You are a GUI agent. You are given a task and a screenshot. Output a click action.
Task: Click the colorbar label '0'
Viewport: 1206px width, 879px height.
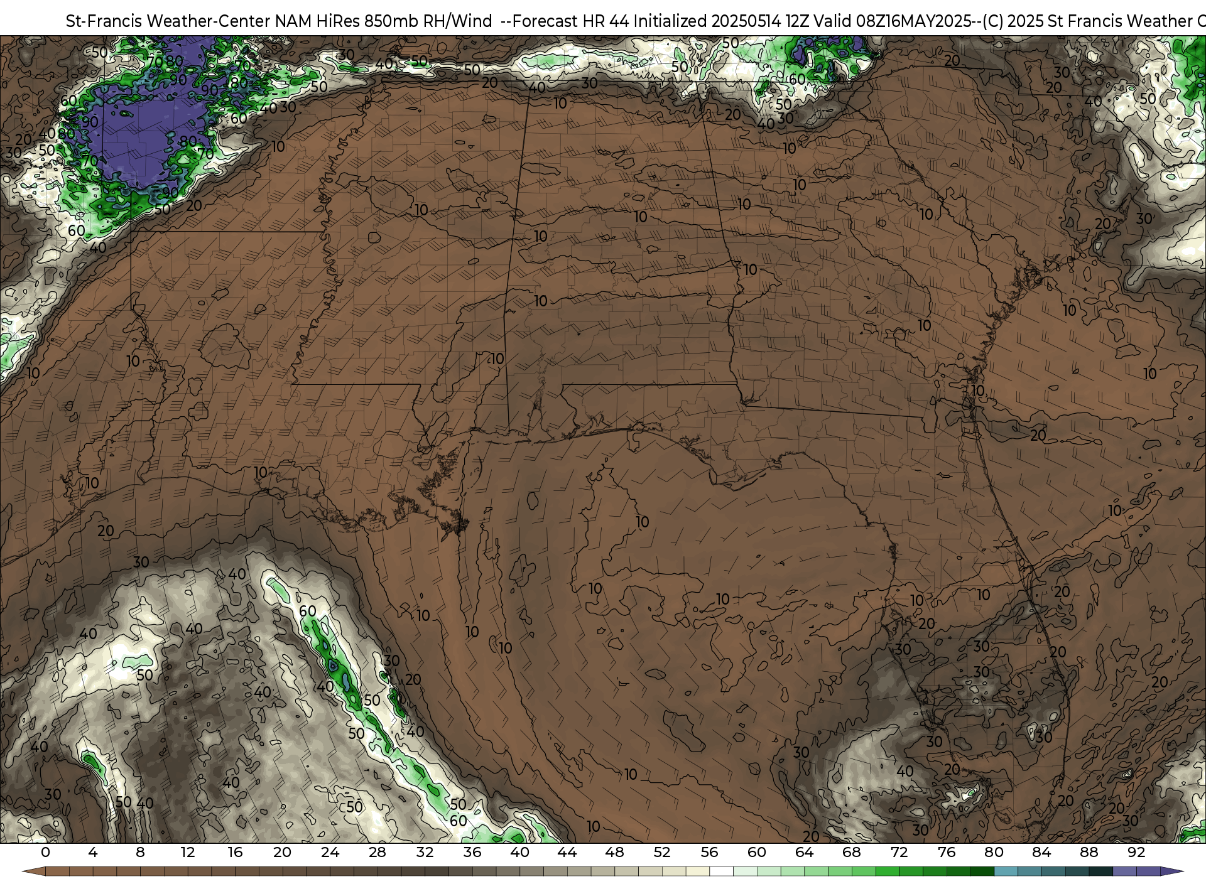click(x=45, y=853)
